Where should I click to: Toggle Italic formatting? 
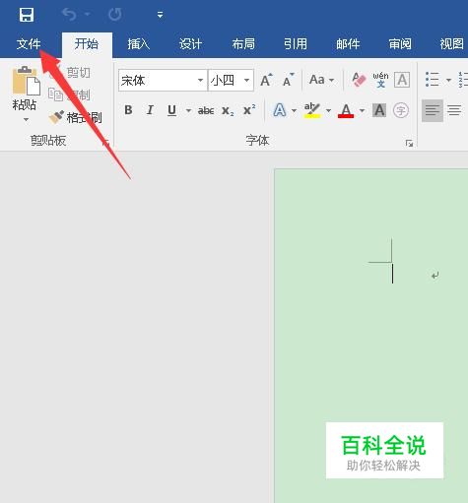(x=150, y=110)
